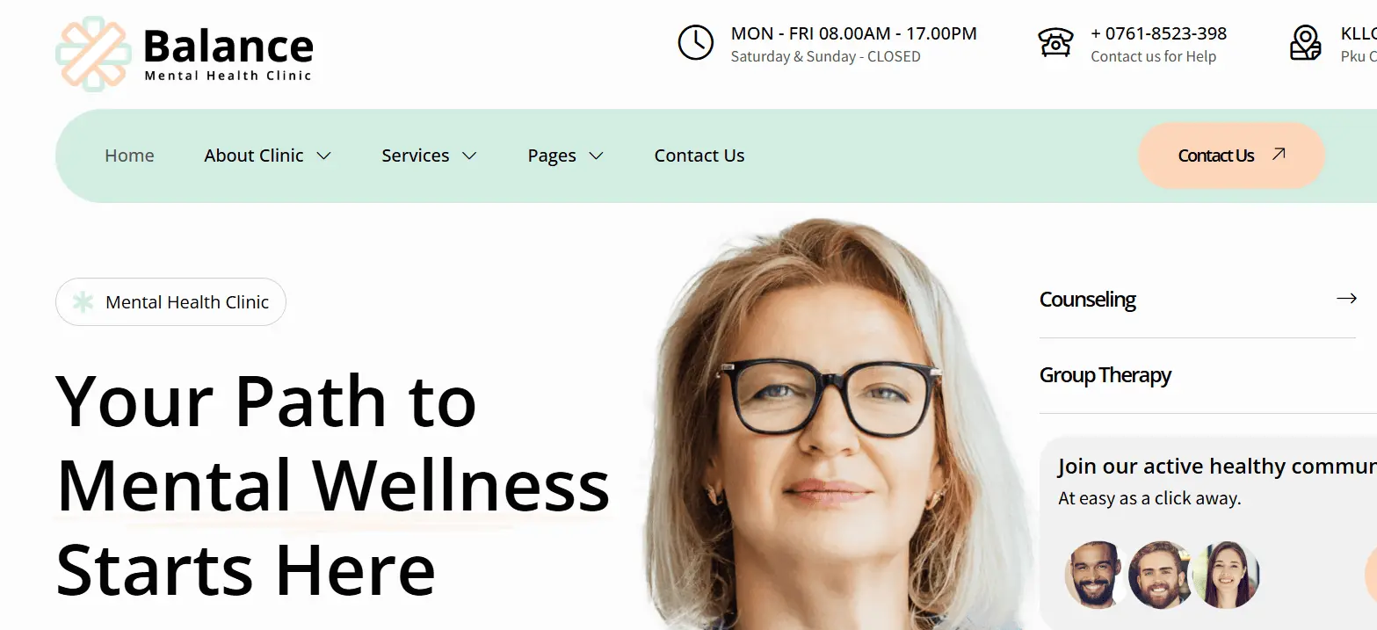Click the phone number + 0761-8523-398
Screen dimensions: 1377x630
tap(1158, 33)
